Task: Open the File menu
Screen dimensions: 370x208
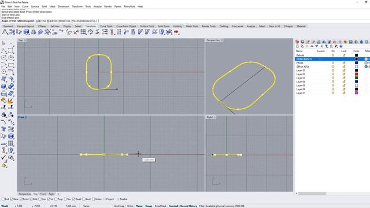Action: point(3,6)
